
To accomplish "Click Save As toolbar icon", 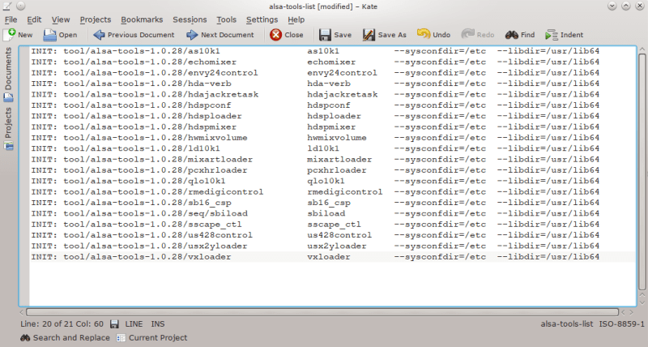I will pos(369,35).
